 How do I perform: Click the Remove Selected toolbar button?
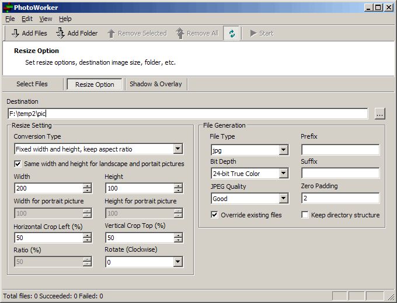coord(137,33)
